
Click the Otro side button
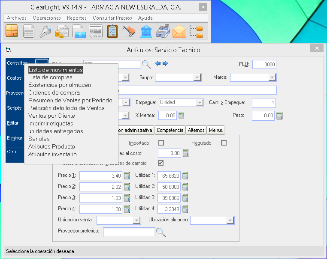(15, 155)
